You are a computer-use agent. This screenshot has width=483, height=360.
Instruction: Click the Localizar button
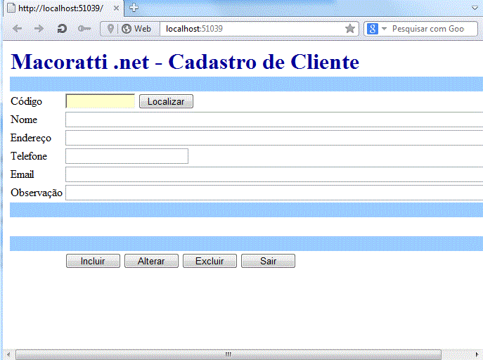pos(166,101)
